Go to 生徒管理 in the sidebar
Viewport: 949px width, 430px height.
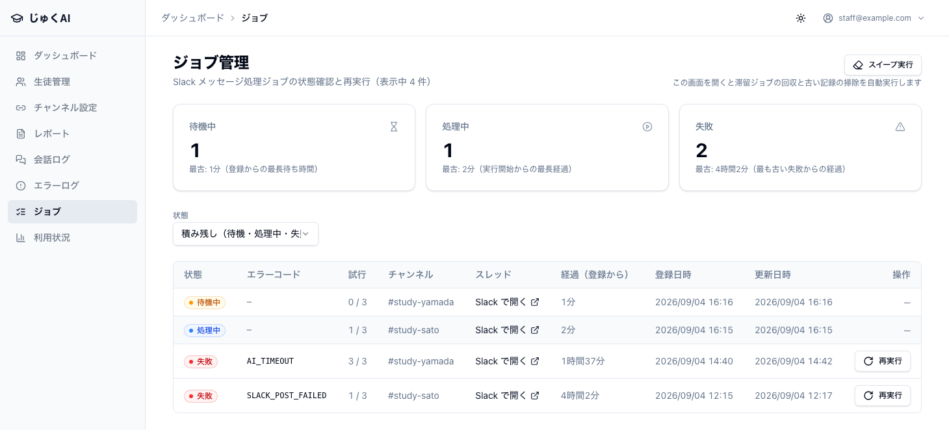(x=72, y=82)
